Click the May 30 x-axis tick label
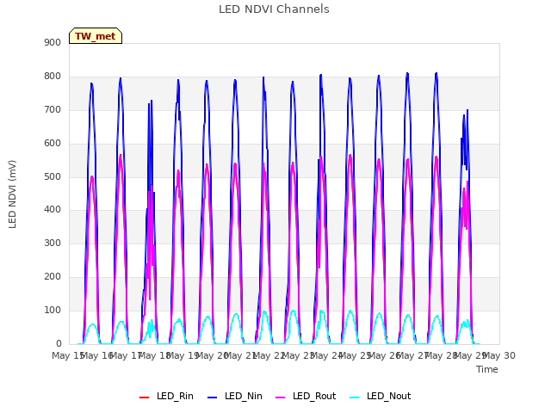This screenshot has height=413, width=551. tap(499, 355)
